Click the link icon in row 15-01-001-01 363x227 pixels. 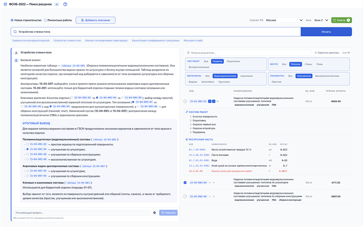coord(218,101)
